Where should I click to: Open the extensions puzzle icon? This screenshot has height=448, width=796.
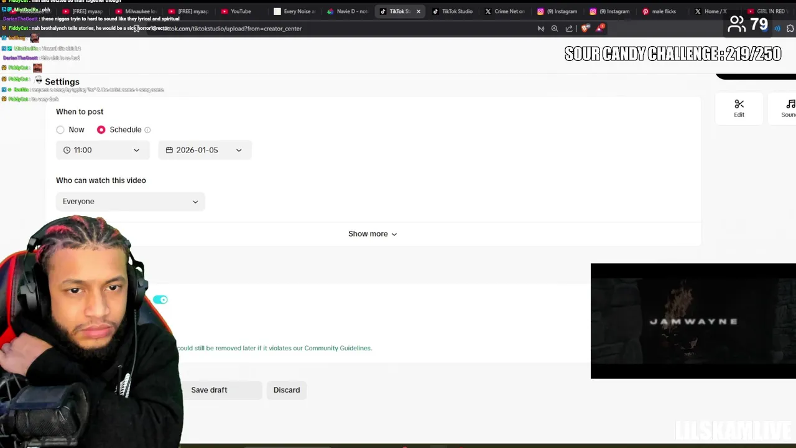[x=790, y=28]
